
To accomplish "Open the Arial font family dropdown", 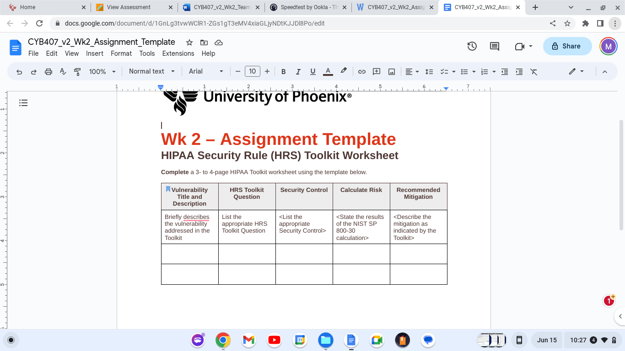I will click(205, 71).
